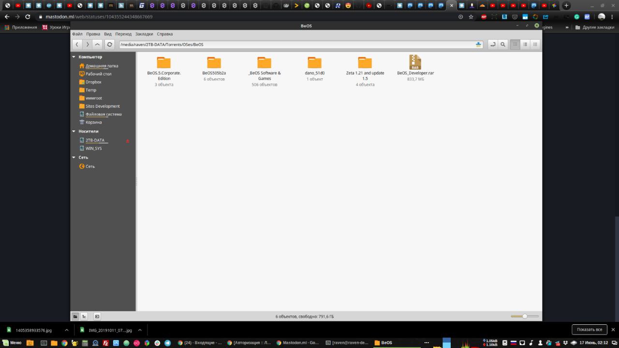Go up to parent folder
The height and width of the screenshot is (348, 619).
click(x=97, y=44)
